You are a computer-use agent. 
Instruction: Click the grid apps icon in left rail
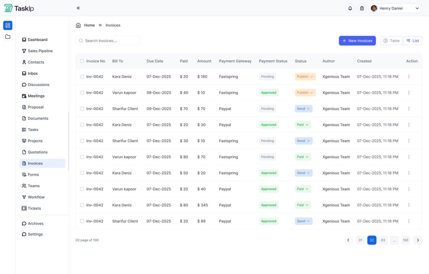tap(8, 25)
